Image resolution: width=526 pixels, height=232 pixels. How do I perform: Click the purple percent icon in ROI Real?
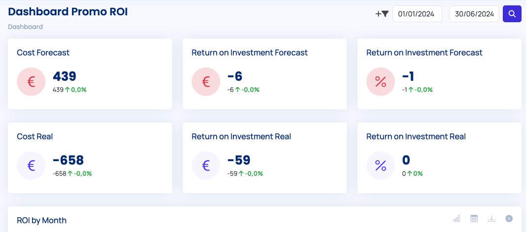click(x=380, y=166)
